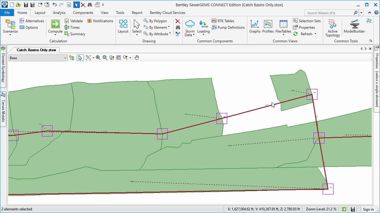The height and width of the screenshot is (213, 380).
Task: Switch to the Layout ribbon tab
Action: [x=40, y=13]
